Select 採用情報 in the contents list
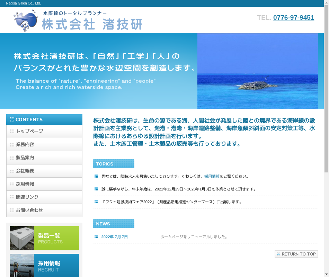The height and width of the screenshot is (277, 329). coord(44,184)
